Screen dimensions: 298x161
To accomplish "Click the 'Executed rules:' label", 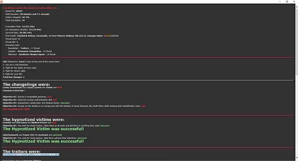I will coord(13,45).
